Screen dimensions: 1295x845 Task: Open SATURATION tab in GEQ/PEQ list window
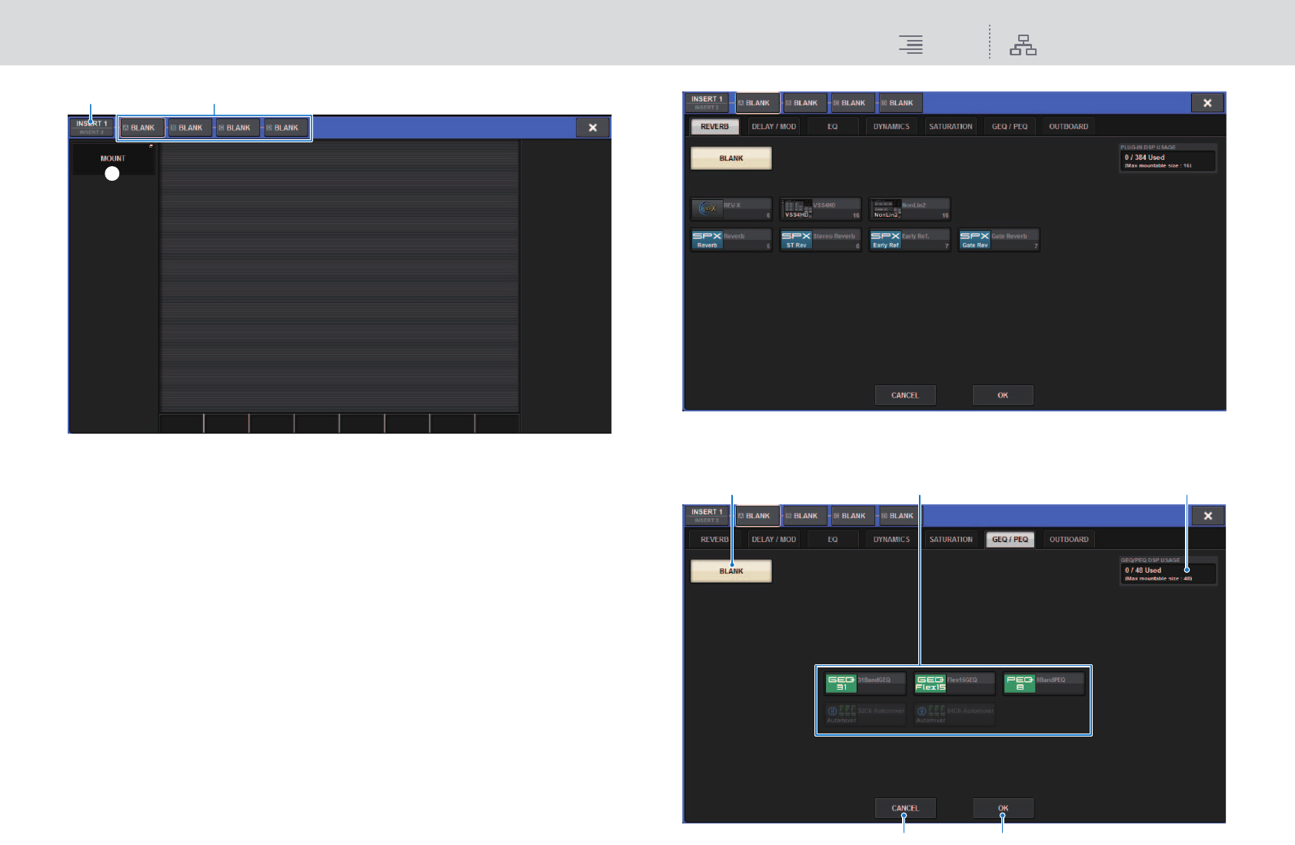[950, 540]
